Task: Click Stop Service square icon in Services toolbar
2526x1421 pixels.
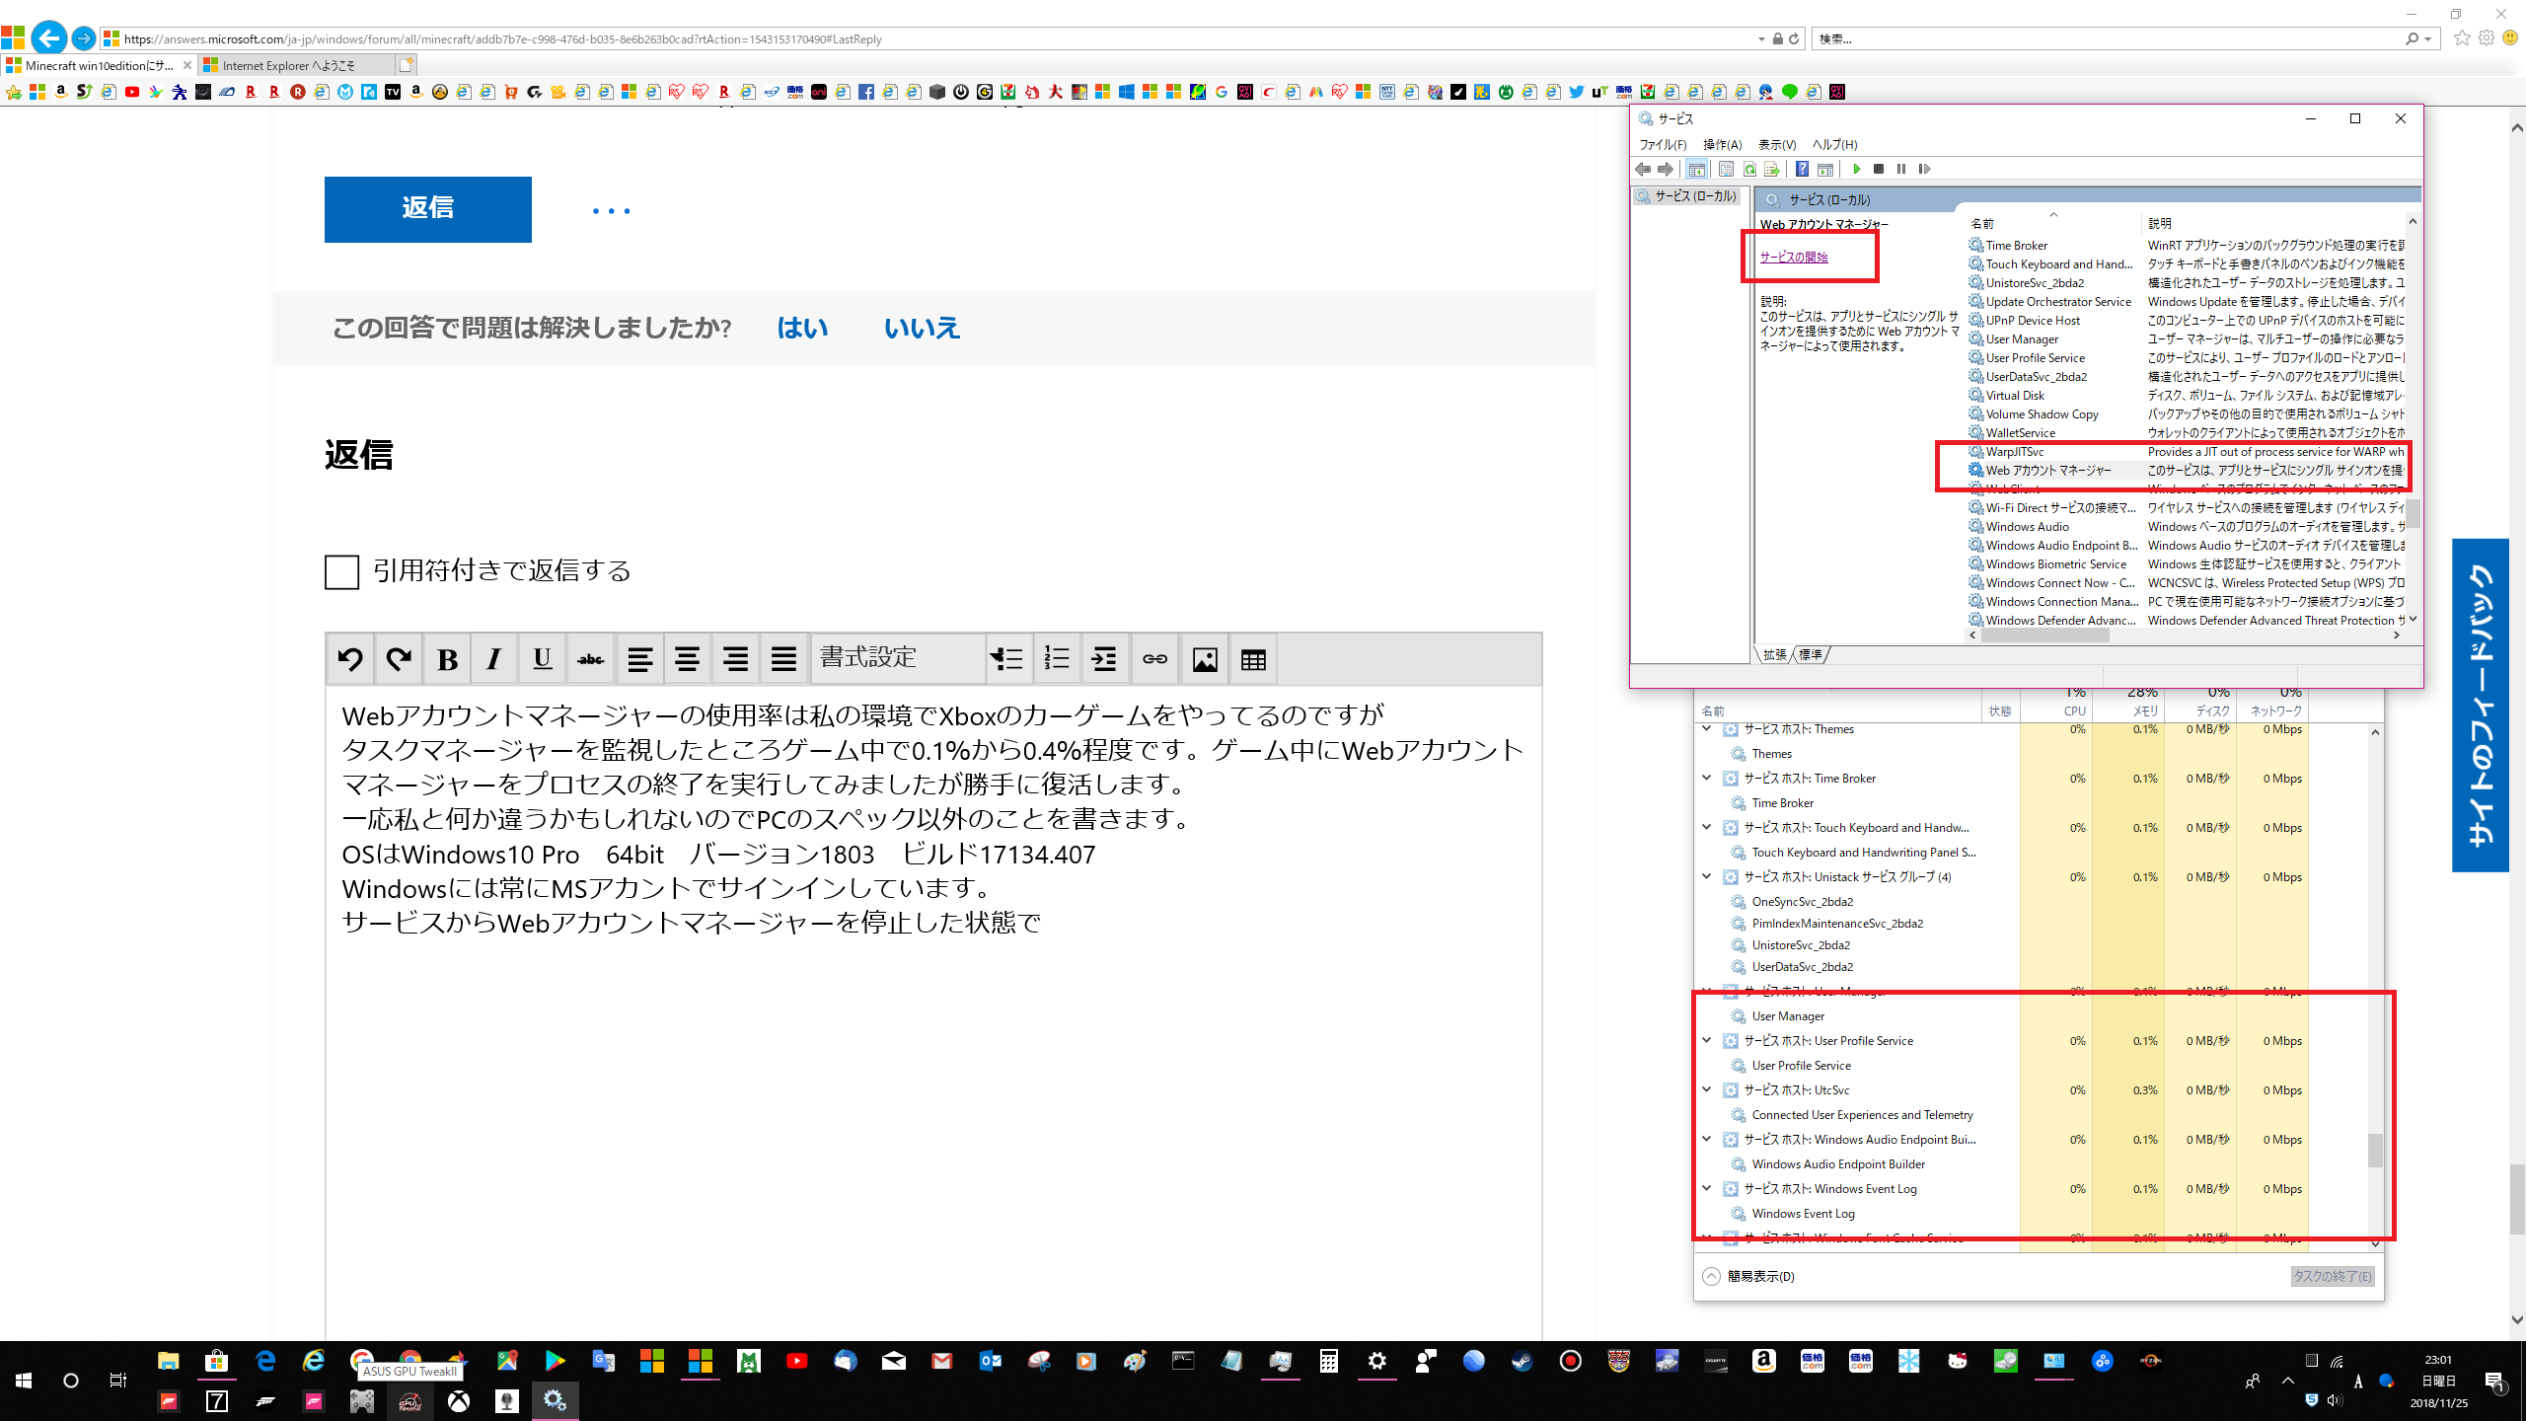Action: [1879, 169]
